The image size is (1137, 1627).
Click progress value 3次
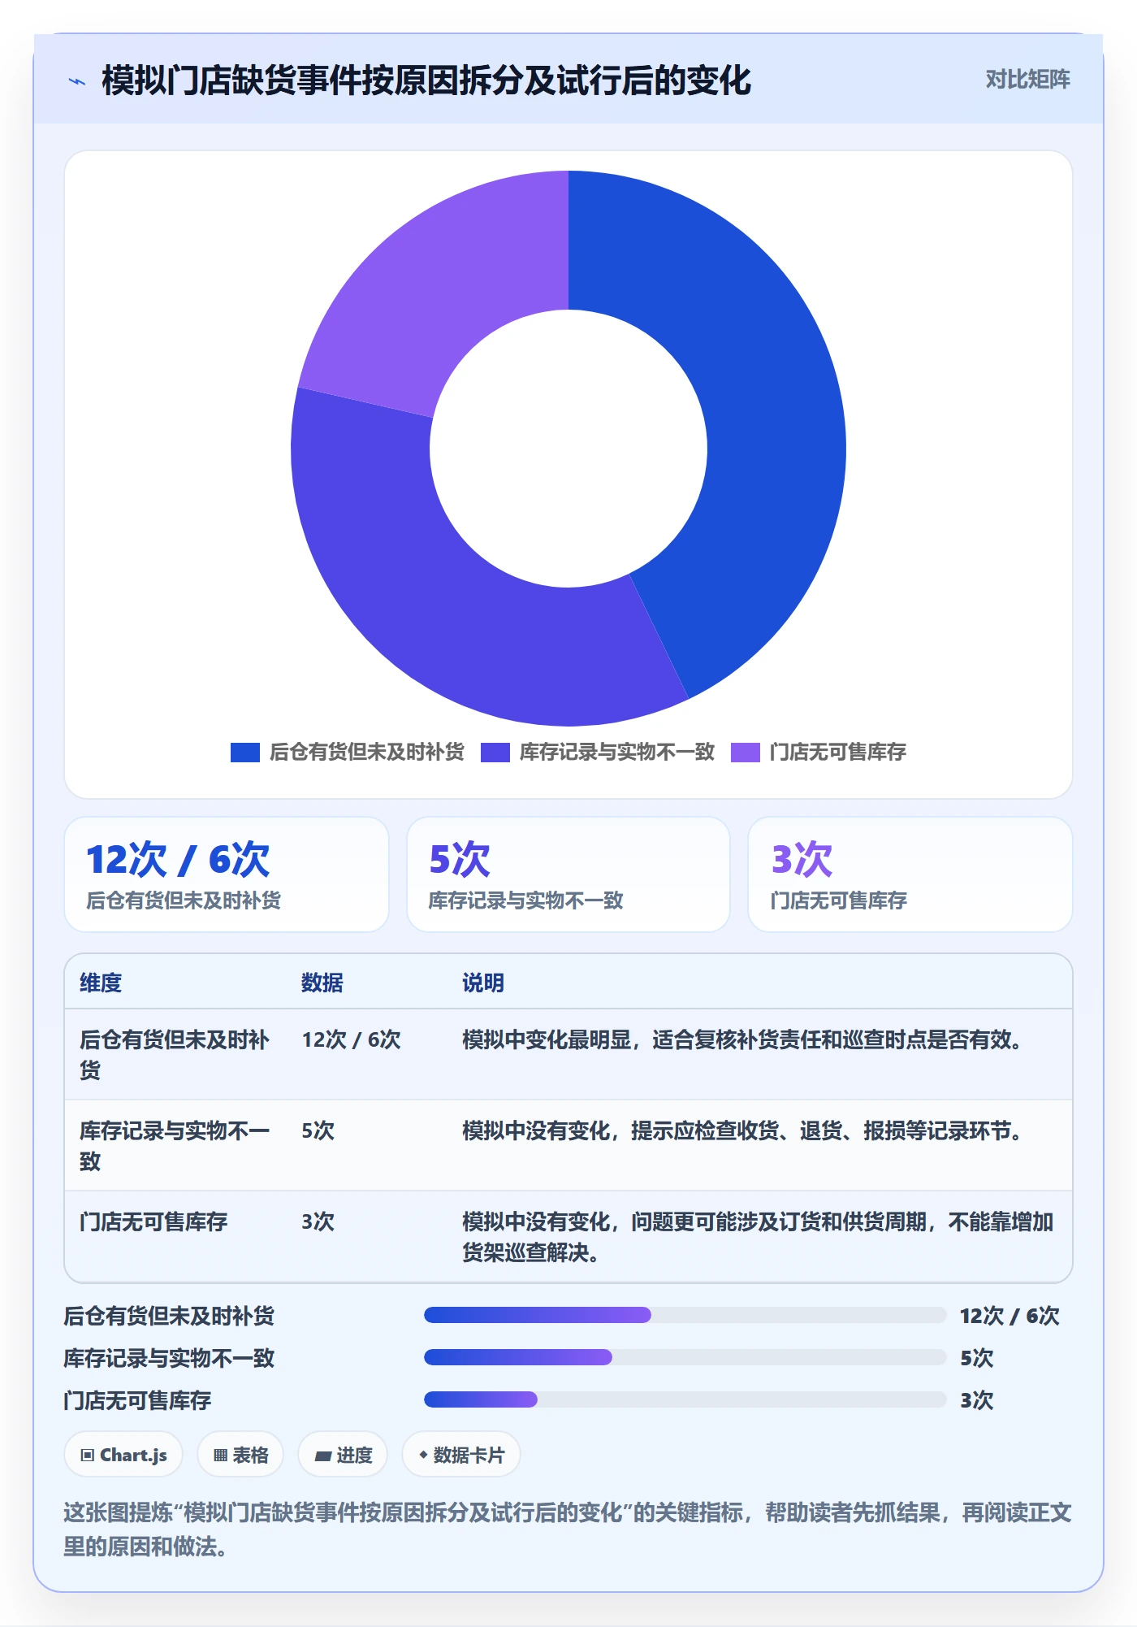click(x=976, y=1400)
